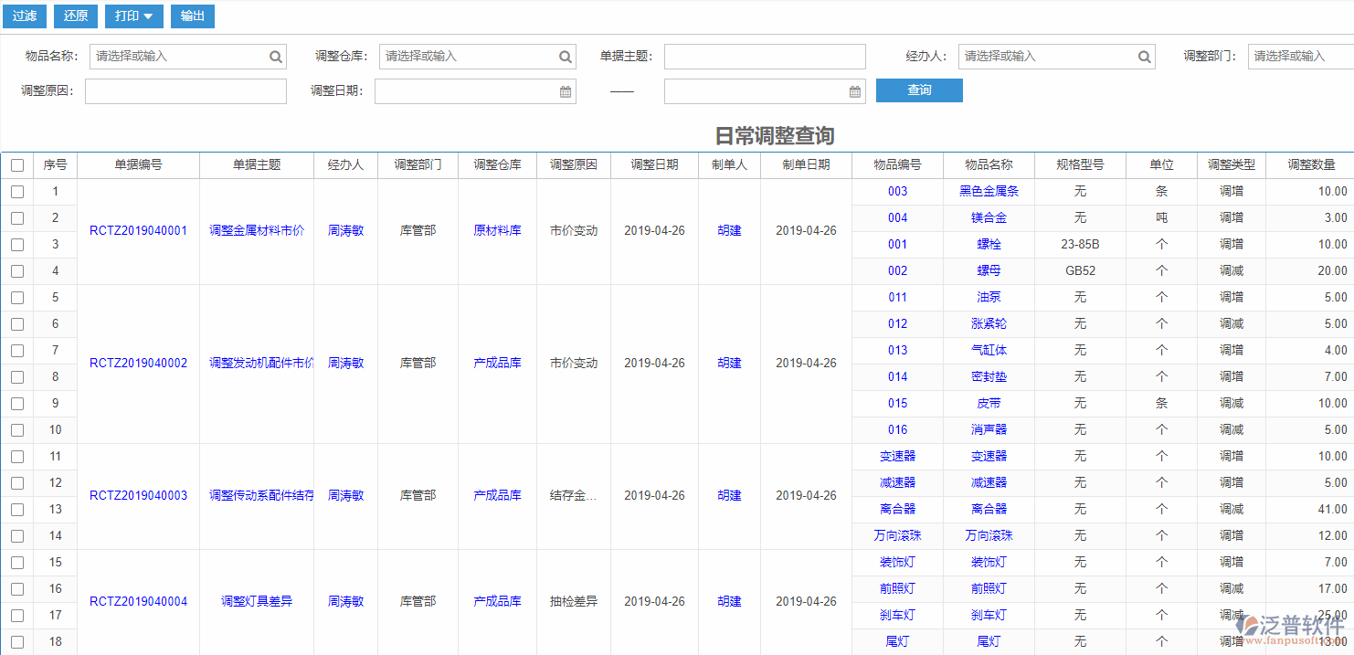Open calendar icon for end 调整日期

(855, 91)
